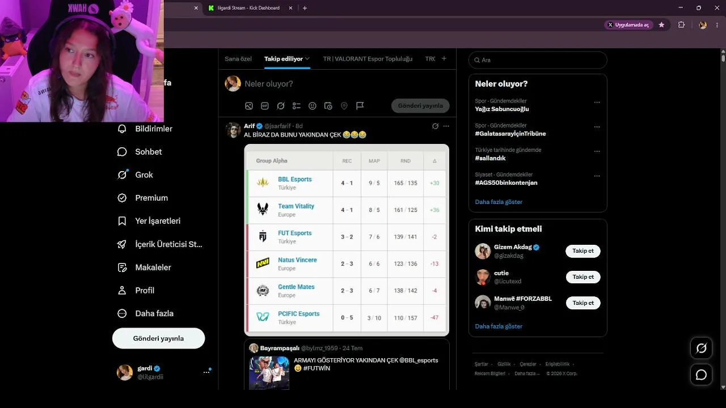Open İçerik Üreticisi studio page
Viewport: 726px width, 408px height.
[160, 244]
